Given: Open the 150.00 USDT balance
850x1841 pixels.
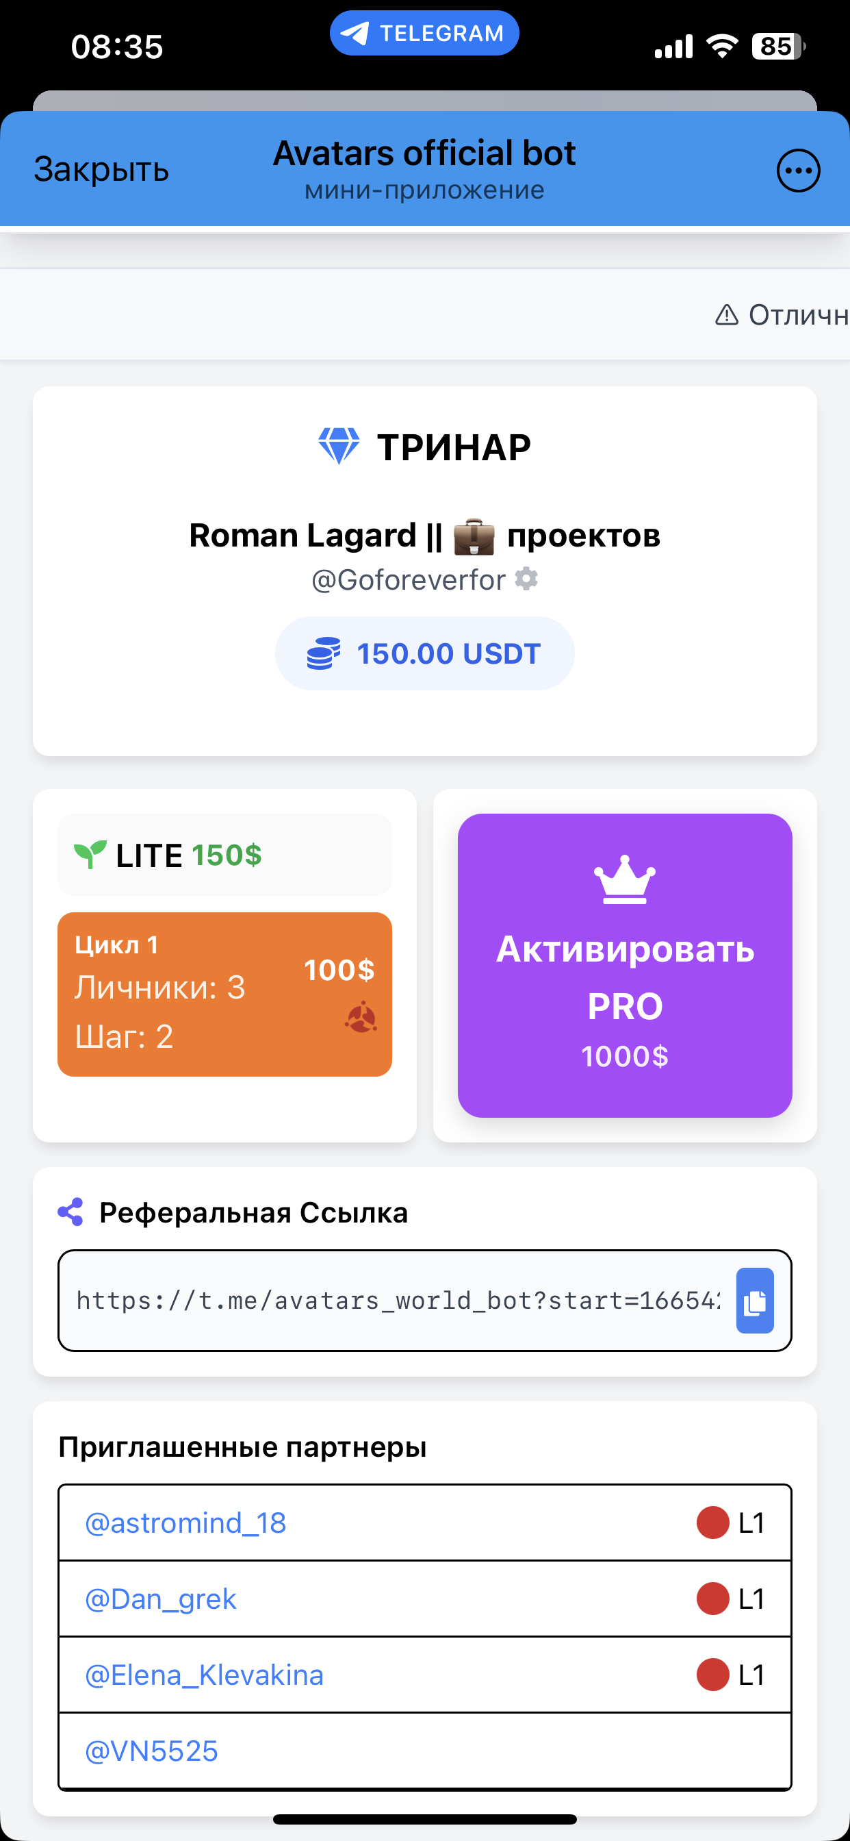Looking at the screenshot, I should pos(448,653).
